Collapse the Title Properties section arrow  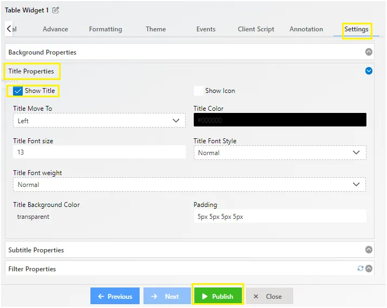(369, 71)
